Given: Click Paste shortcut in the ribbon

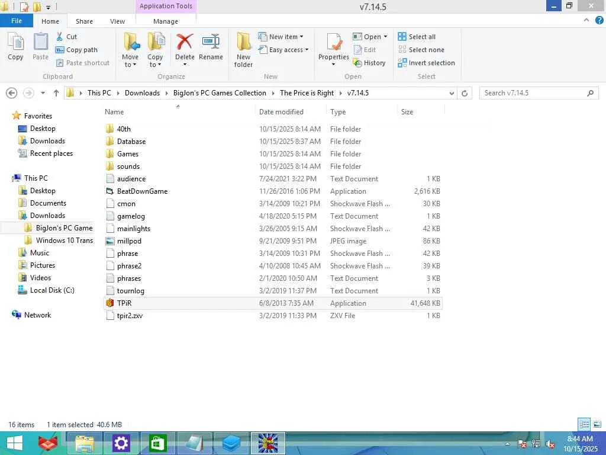Looking at the screenshot, I should [x=83, y=63].
